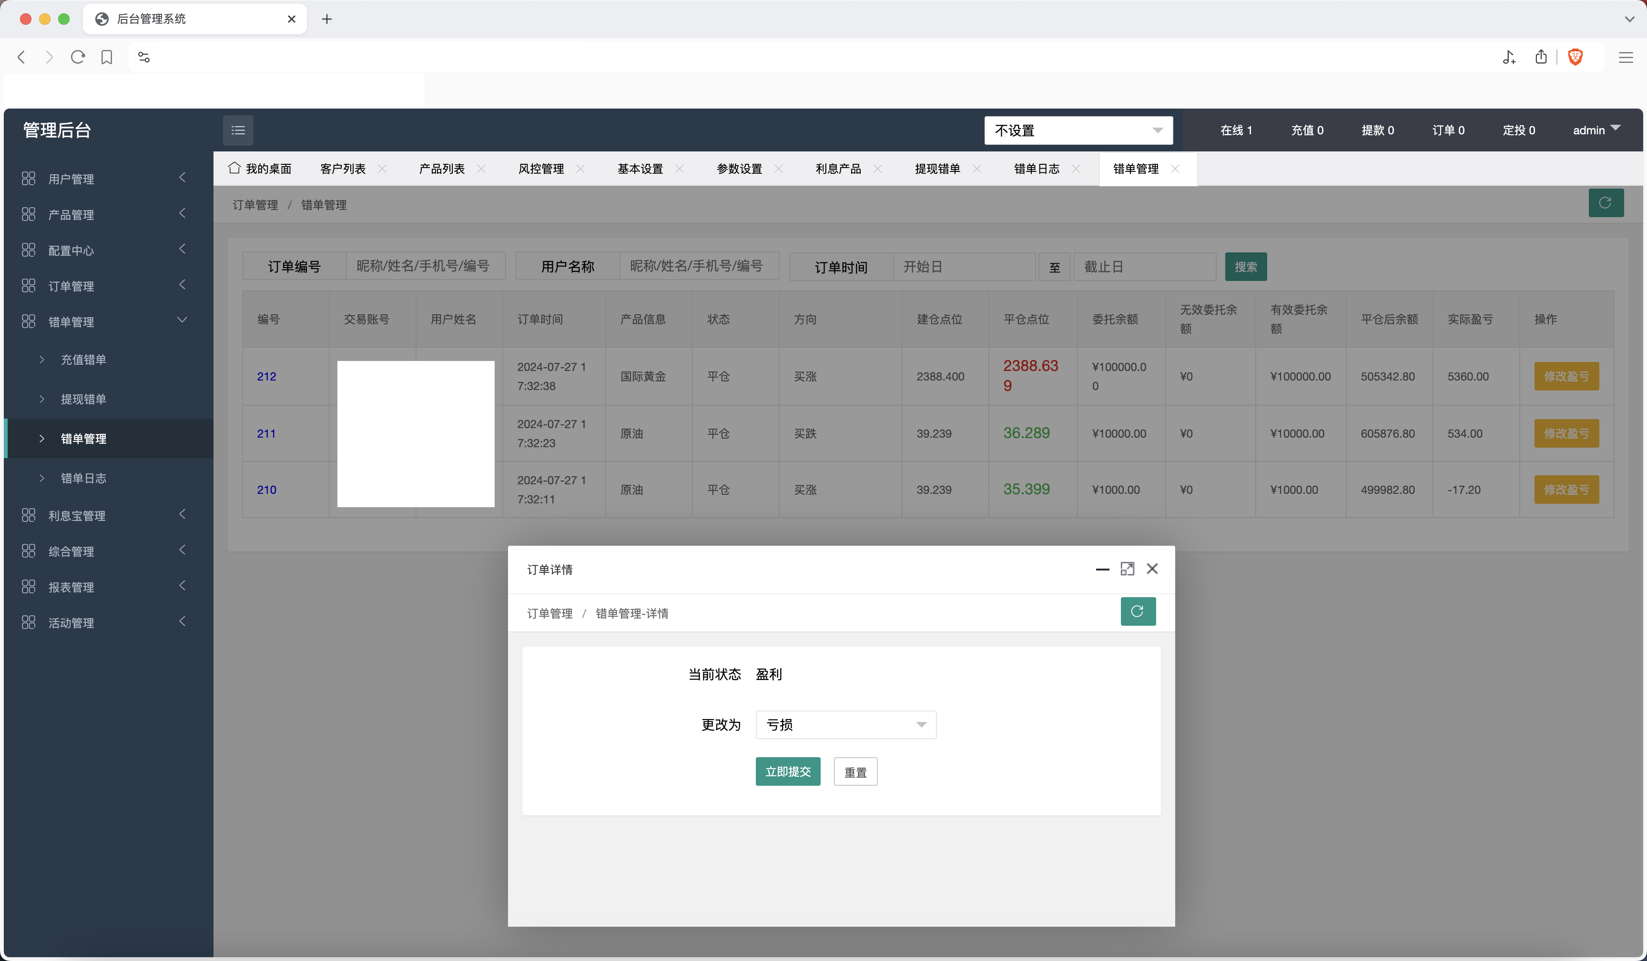Close the 风控管理 tab
This screenshot has height=961, width=1647.
point(580,169)
